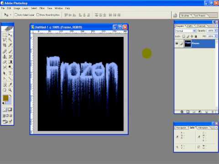Open the Layers palette options menu
Image resolution: width=219 pixels, height=164 pixels.
click(217, 26)
